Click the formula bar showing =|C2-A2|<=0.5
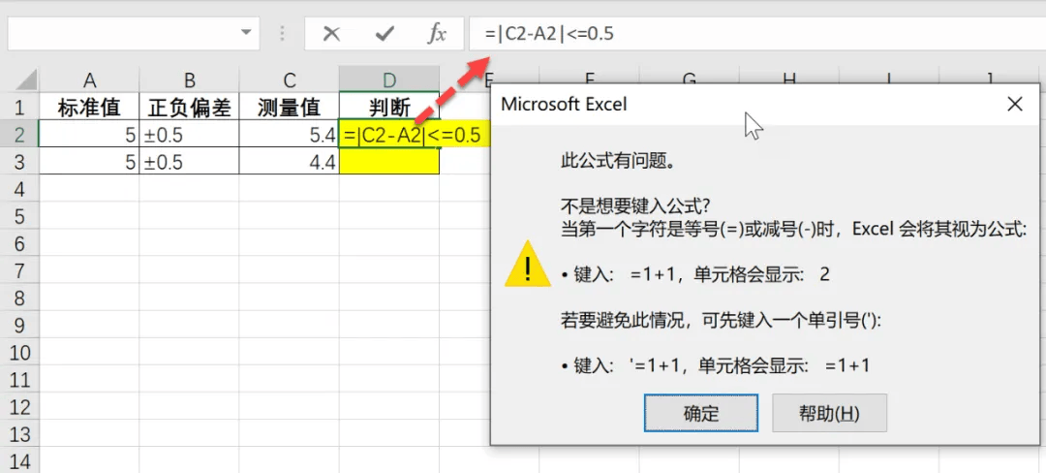 point(757,33)
